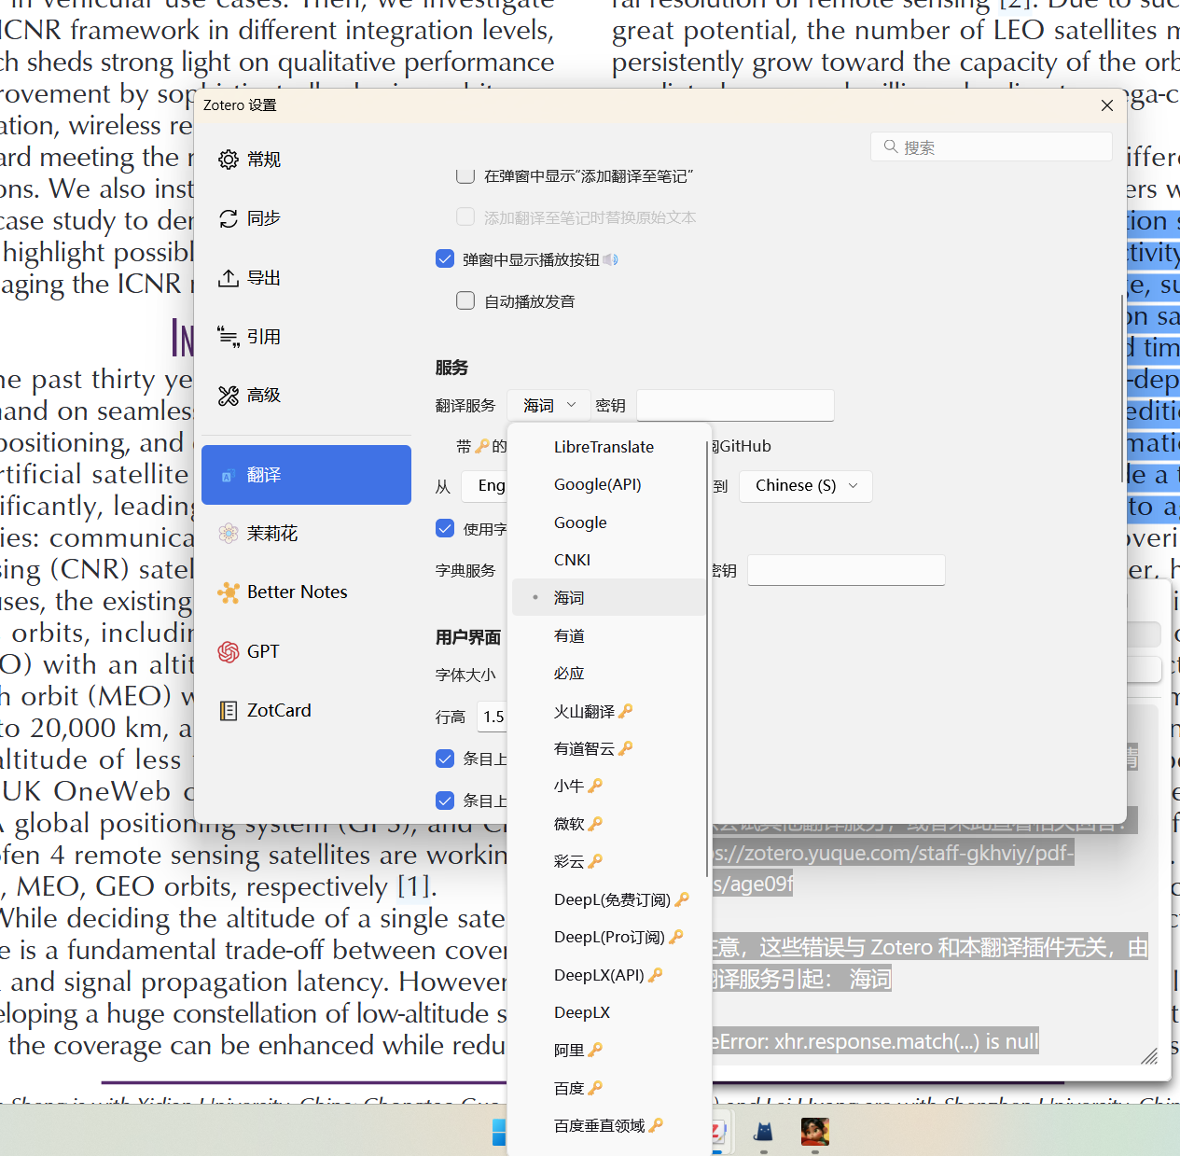Click the 翻译 translate plugin icon

pos(229,475)
